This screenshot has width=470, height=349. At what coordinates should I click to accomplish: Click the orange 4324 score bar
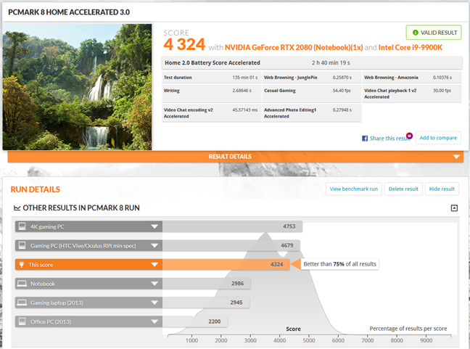coord(226,264)
